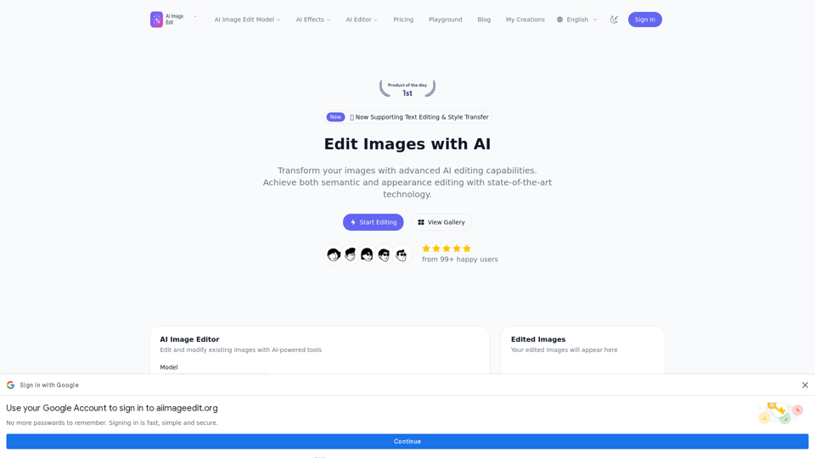Toggle dark mode with the moon icon
This screenshot has width=815, height=458.
[614, 20]
